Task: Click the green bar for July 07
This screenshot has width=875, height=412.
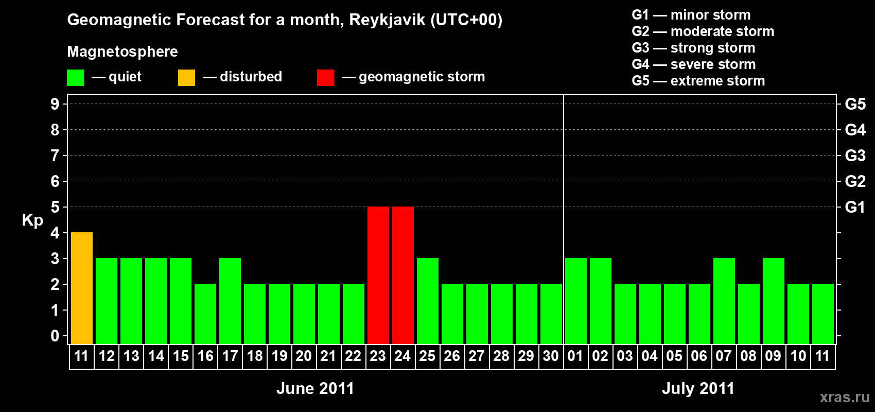Action: 724,301
